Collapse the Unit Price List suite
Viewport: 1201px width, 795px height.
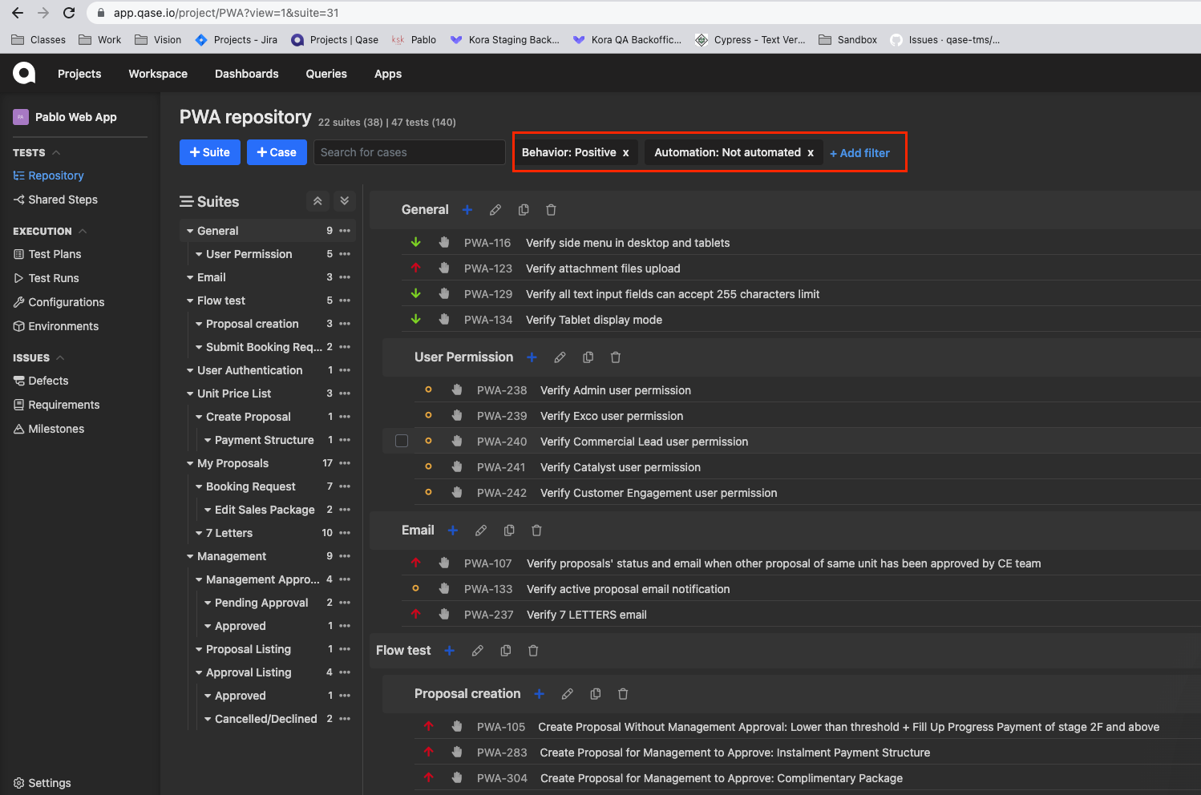190,393
